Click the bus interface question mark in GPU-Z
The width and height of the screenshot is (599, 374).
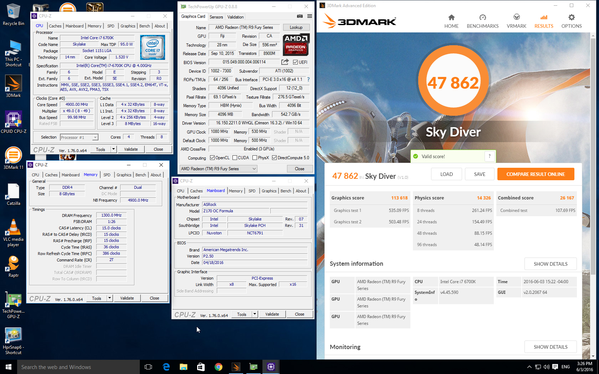[x=308, y=79]
